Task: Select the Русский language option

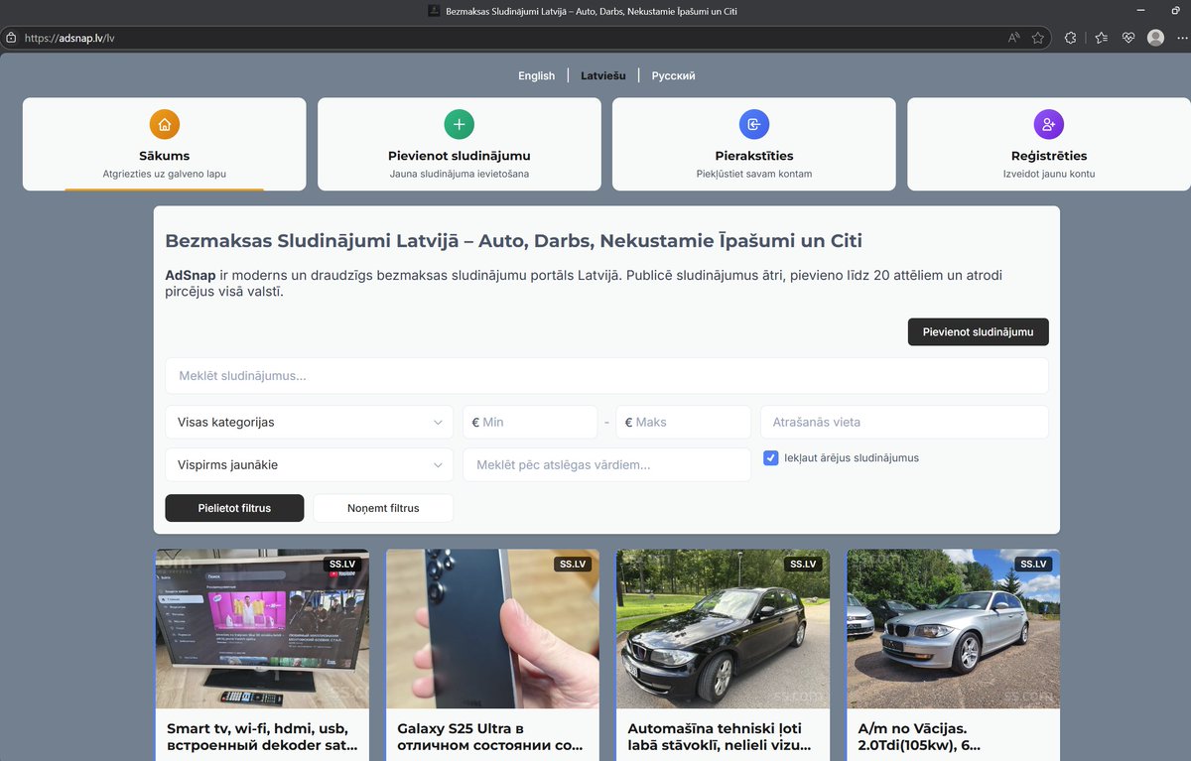Action: tap(673, 75)
